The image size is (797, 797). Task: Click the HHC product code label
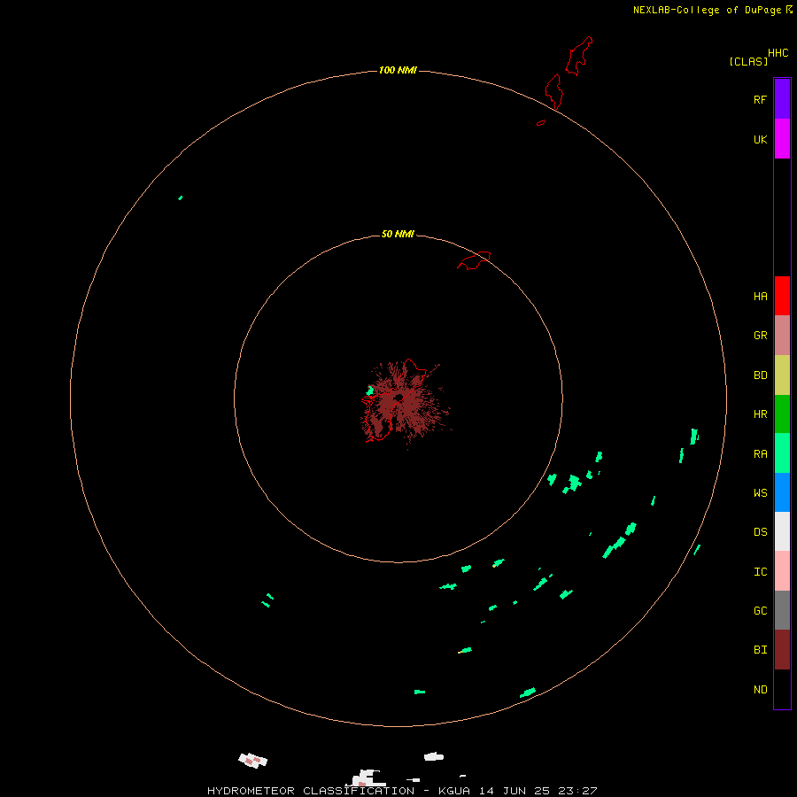(778, 53)
